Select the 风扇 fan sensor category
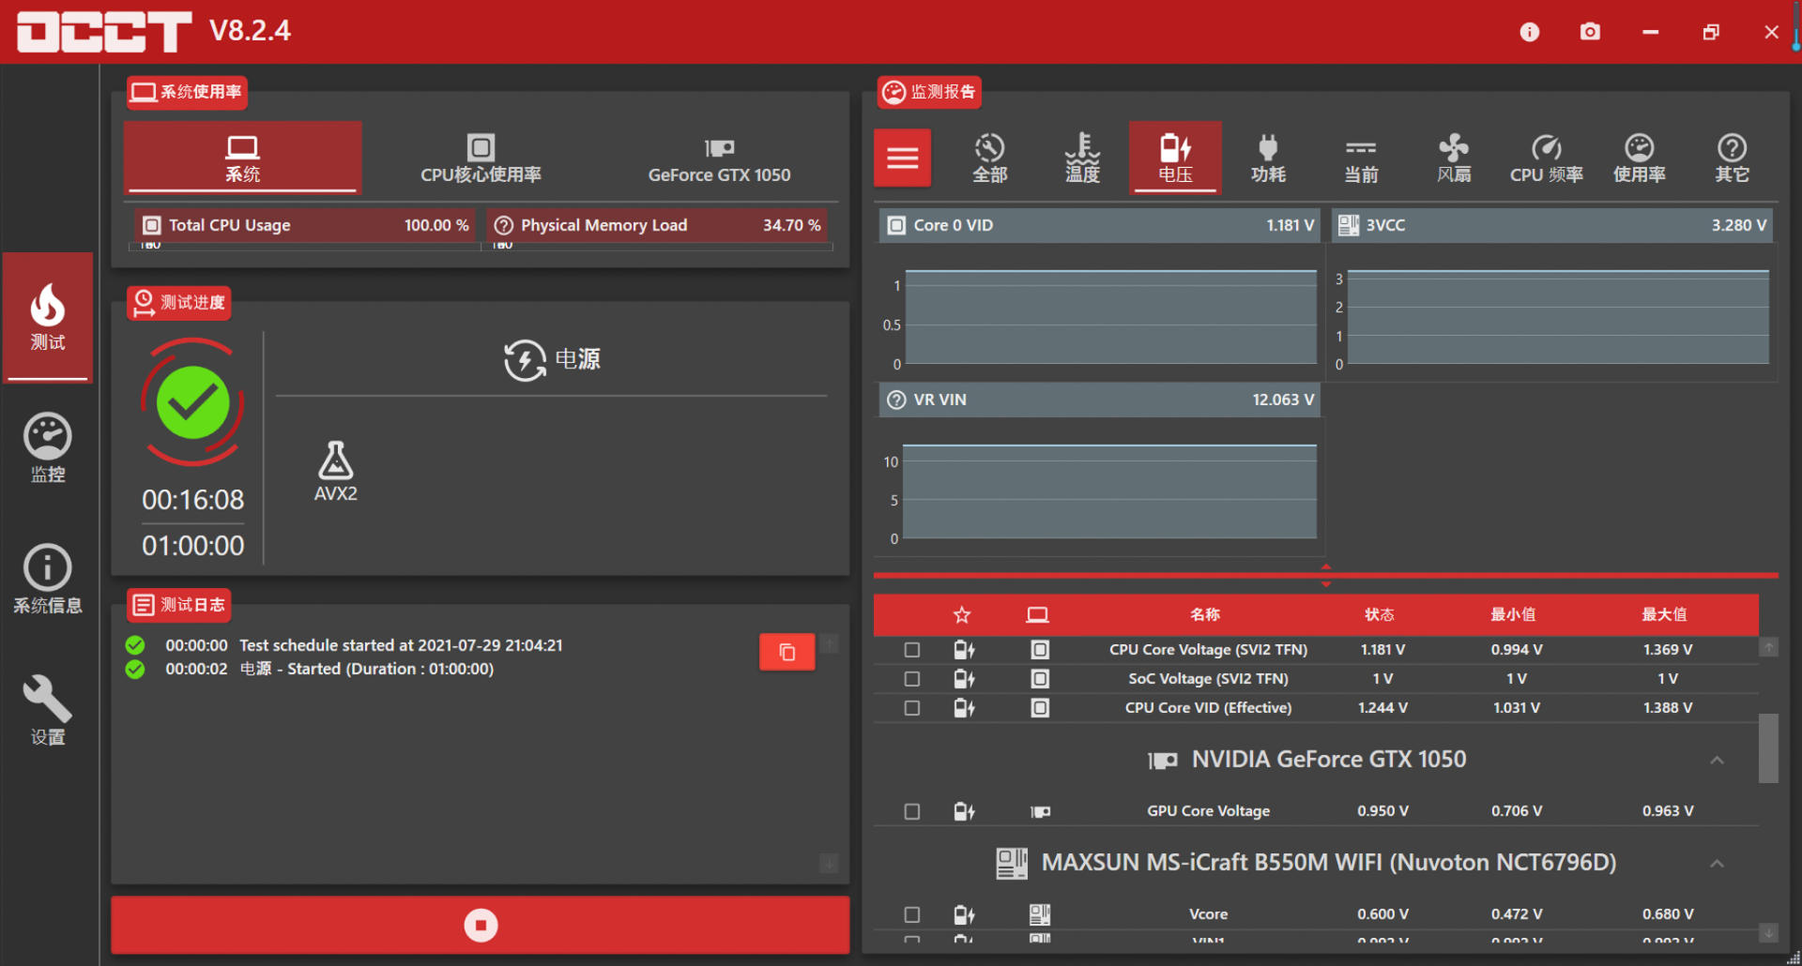This screenshot has height=966, width=1802. click(x=1454, y=158)
